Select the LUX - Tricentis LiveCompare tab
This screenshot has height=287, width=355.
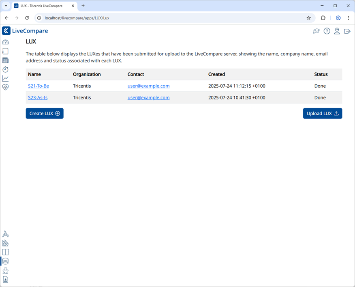click(42, 6)
